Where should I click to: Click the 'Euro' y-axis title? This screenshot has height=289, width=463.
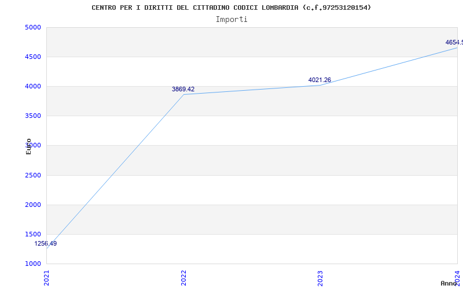pyautogui.click(x=28, y=146)
